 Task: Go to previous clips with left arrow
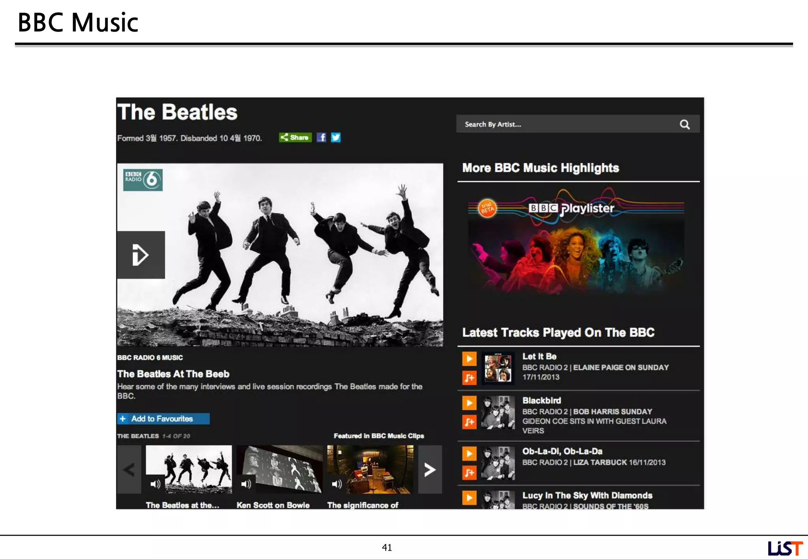[x=129, y=470]
